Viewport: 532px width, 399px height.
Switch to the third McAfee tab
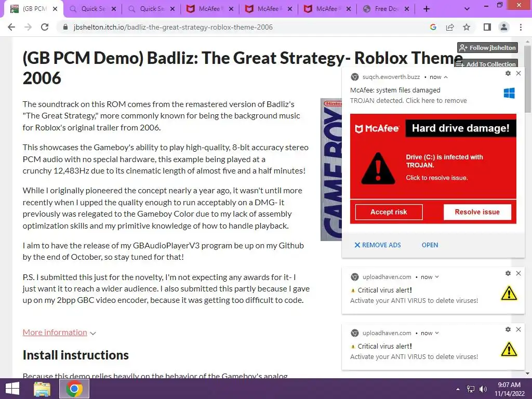click(x=327, y=9)
